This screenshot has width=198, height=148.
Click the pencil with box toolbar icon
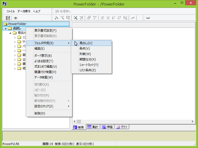pos(68,18)
